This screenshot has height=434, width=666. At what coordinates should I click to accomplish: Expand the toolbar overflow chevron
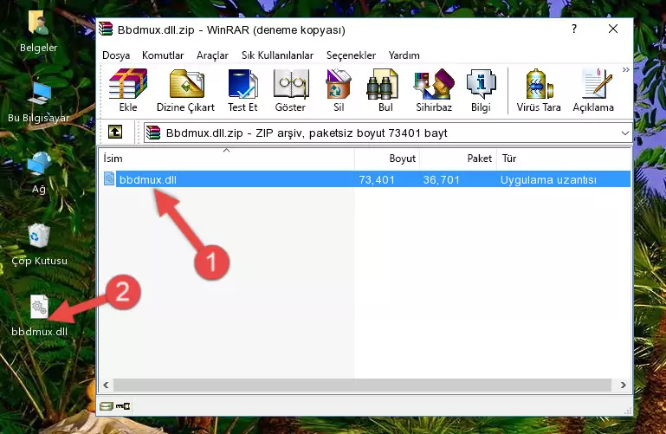pyautogui.click(x=625, y=69)
